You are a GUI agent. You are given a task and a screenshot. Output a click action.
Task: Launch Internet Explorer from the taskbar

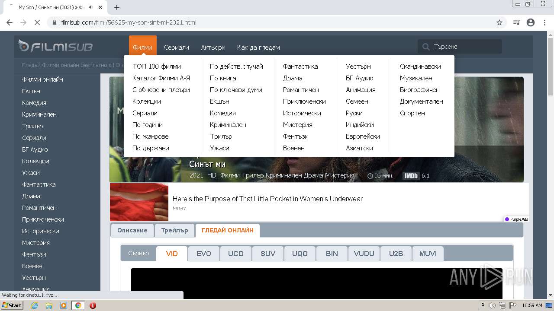tap(35, 305)
